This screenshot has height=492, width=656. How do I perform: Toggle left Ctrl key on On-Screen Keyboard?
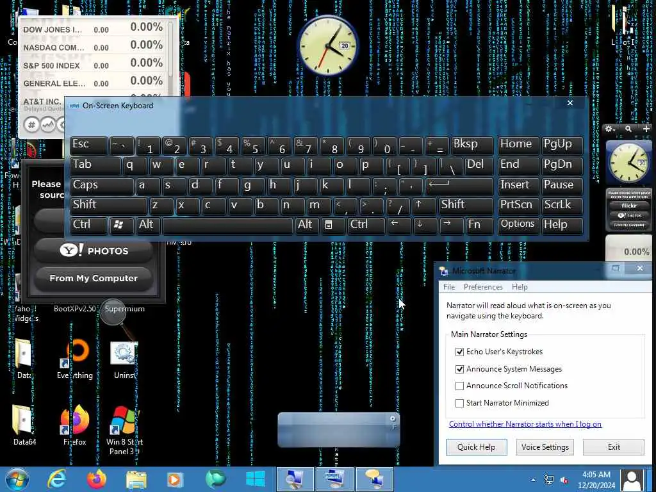[x=88, y=225]
